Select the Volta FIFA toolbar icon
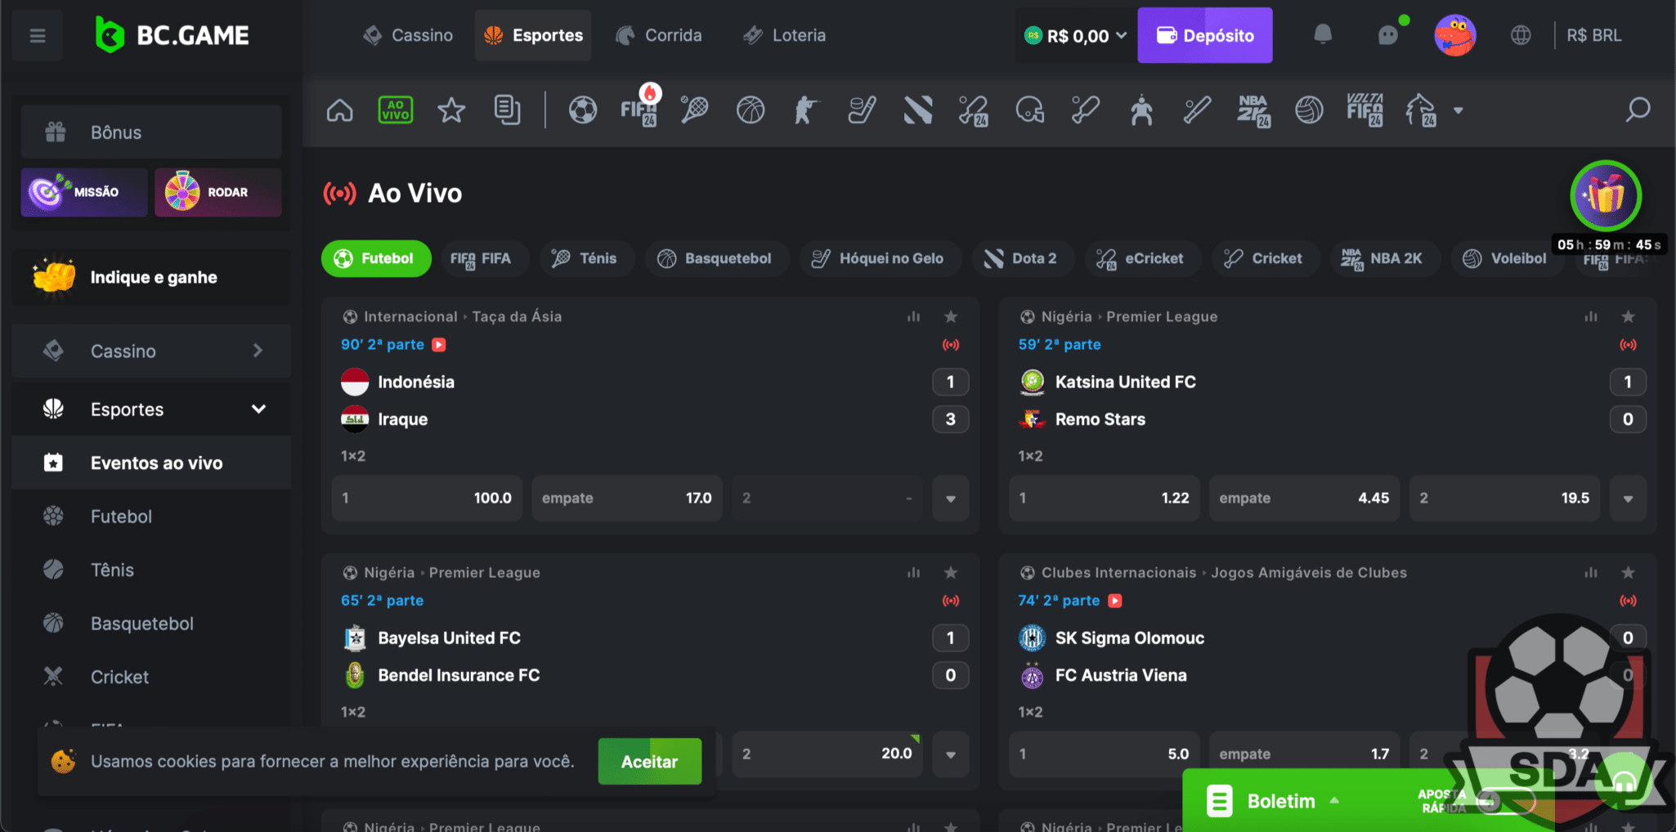1676x832 pixels. (x=1365, y=110)
